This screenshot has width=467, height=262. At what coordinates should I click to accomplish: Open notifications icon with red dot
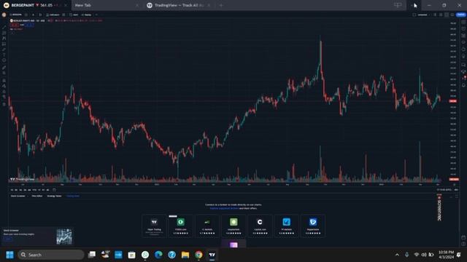point(463,78)
